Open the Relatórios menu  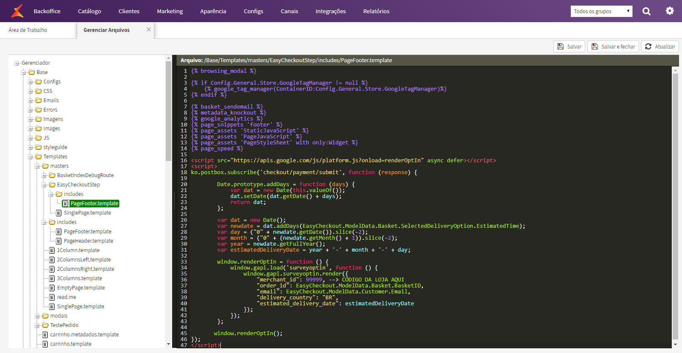[x=376, y=11]
